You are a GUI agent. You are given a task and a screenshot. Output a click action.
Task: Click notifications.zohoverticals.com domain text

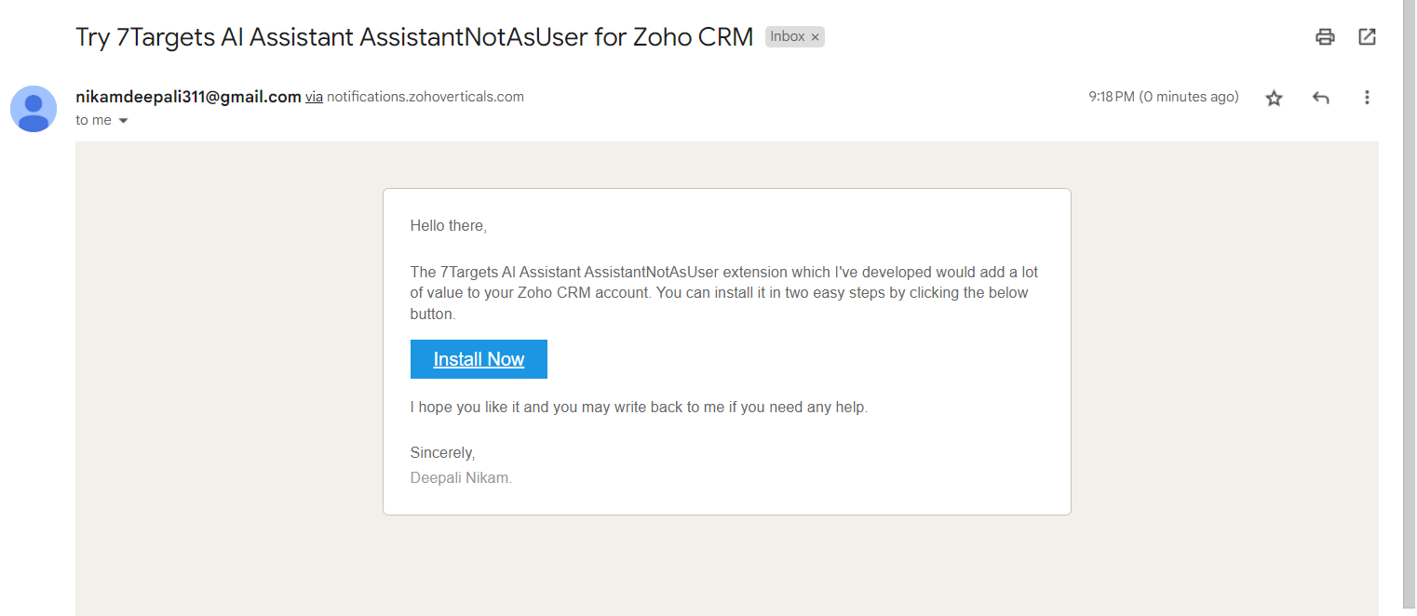pos(425,97)
